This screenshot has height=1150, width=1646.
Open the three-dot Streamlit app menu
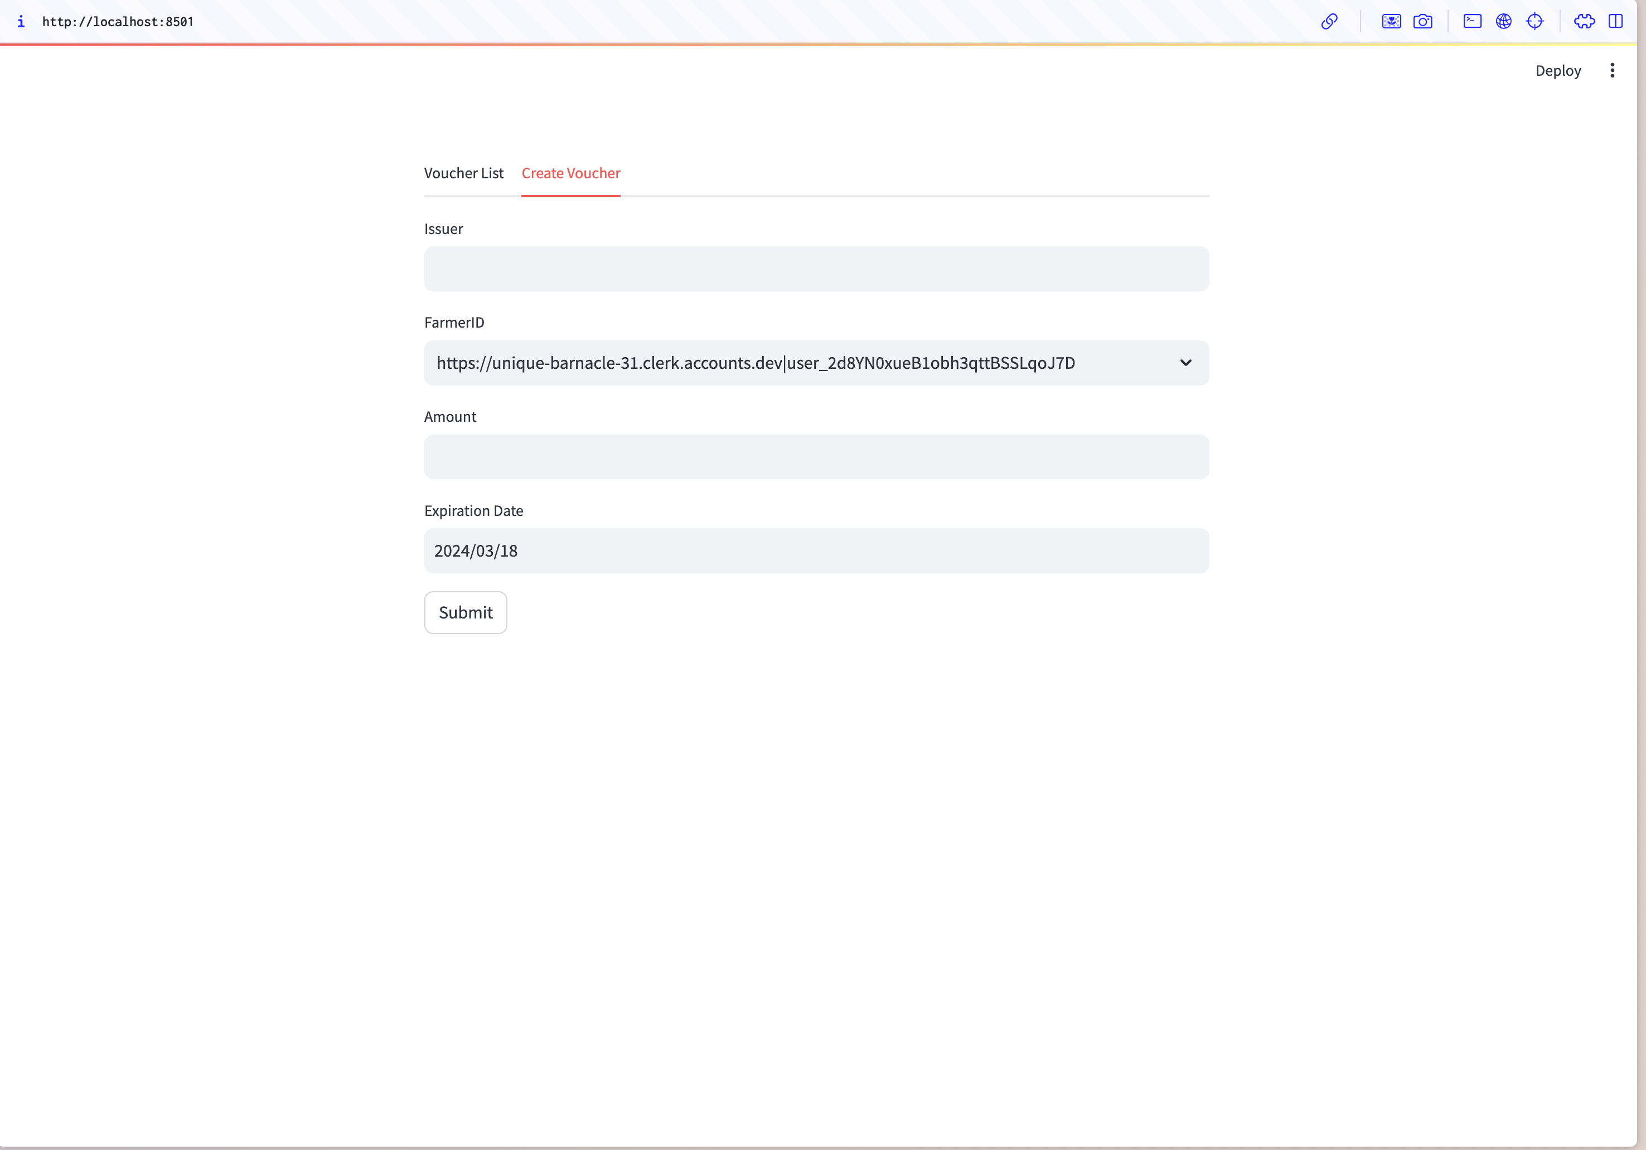click(1611, 70)
